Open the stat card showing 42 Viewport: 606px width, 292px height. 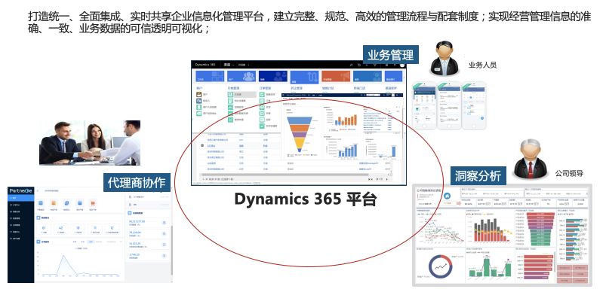click(60, 230)
